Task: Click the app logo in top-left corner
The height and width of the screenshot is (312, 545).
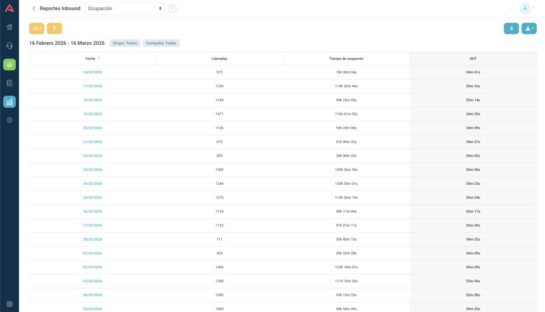Action: (x=9, y=8)
